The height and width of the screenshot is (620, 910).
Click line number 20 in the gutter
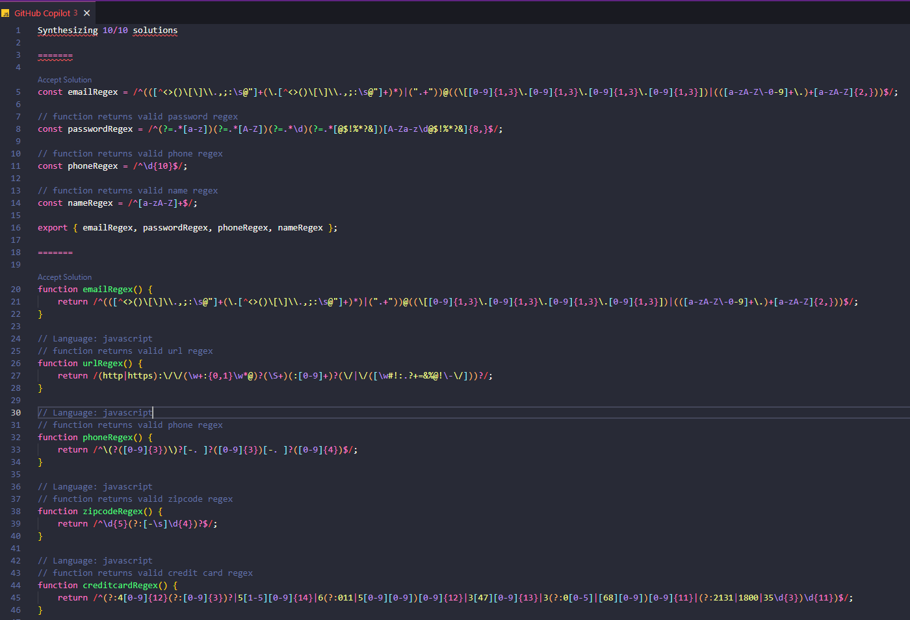coord(16,290)
